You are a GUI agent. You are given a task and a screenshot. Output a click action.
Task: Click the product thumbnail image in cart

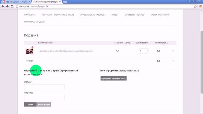pyautogui.click(x=29, y=50)
